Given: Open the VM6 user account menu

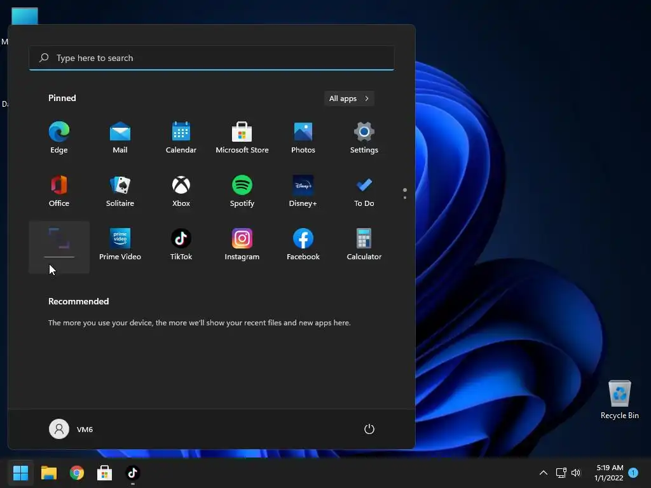Looking at the screenshot, I should click(71, 429).
